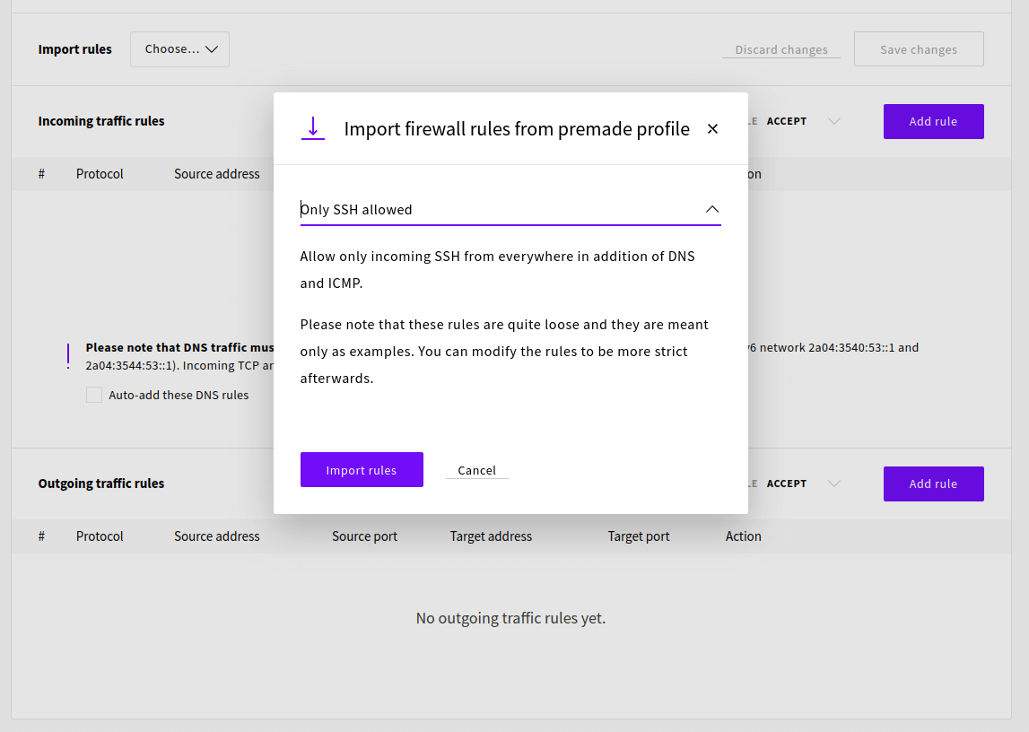Screen dimensions: 1029x732
Task: Click the outgoing Action column header
Action: click(743, 536)
